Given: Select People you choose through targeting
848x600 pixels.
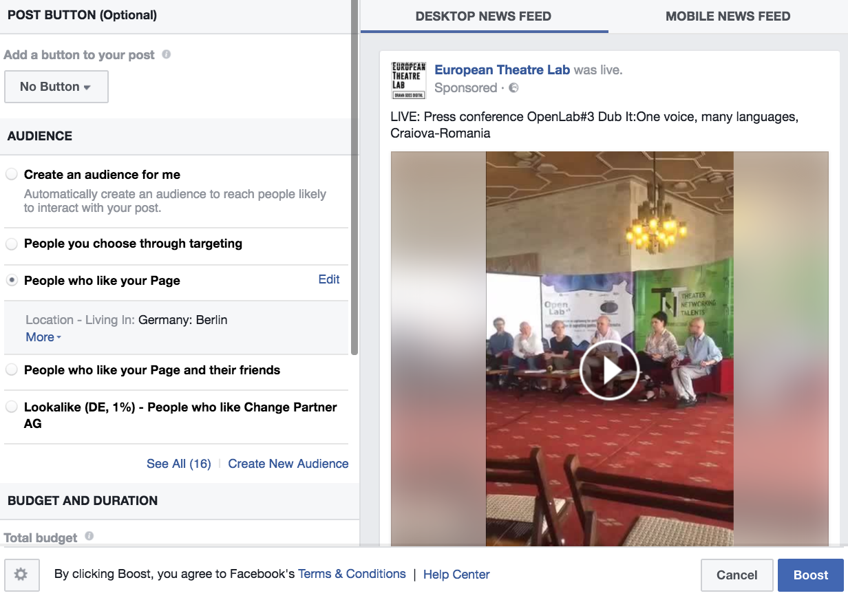Looking at the screenshot, I should (12, 244).
